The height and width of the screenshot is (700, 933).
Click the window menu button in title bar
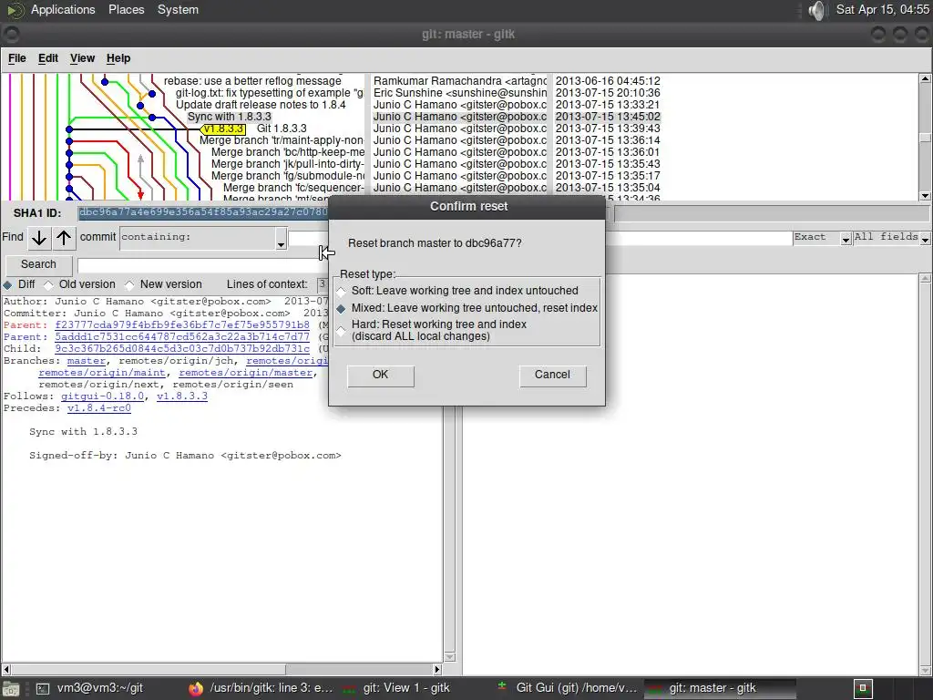(11, 34)
